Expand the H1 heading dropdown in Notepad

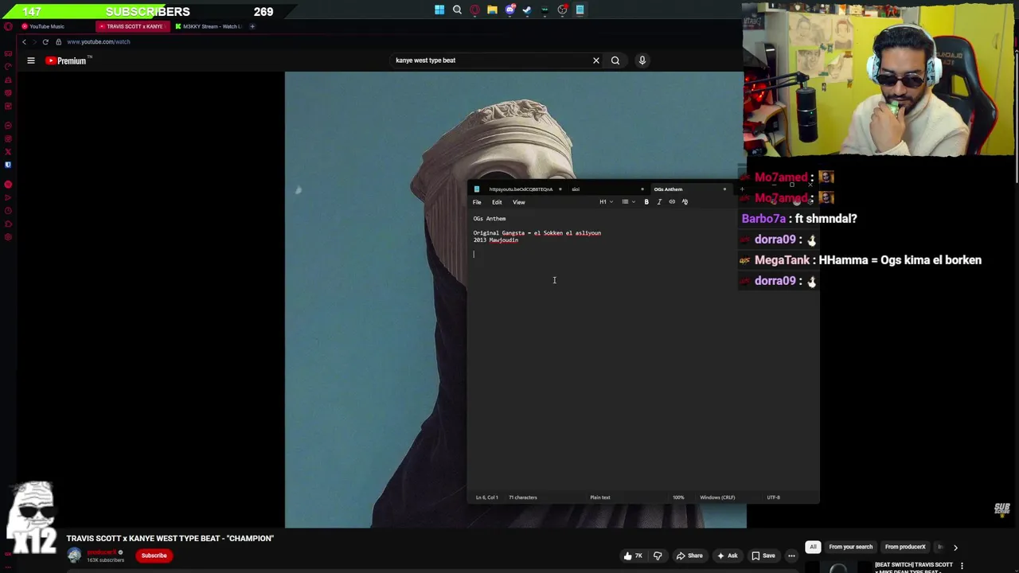coord(607,202)
